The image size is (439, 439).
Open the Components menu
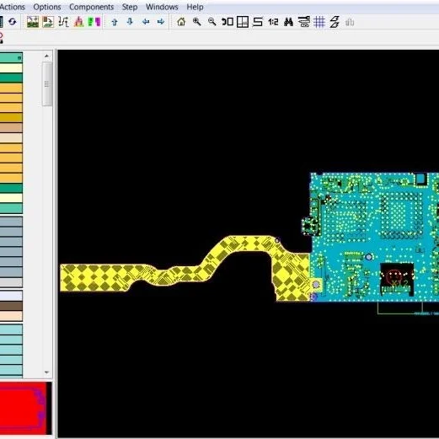click(91, 7)
